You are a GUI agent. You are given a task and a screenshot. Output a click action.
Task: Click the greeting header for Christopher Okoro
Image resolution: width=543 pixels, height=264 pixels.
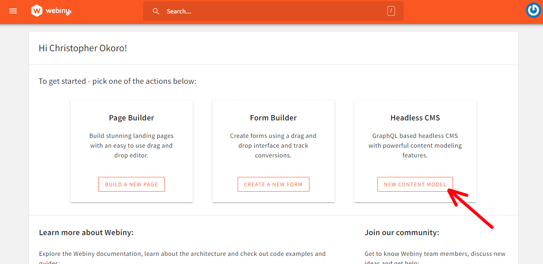point(83,48)
